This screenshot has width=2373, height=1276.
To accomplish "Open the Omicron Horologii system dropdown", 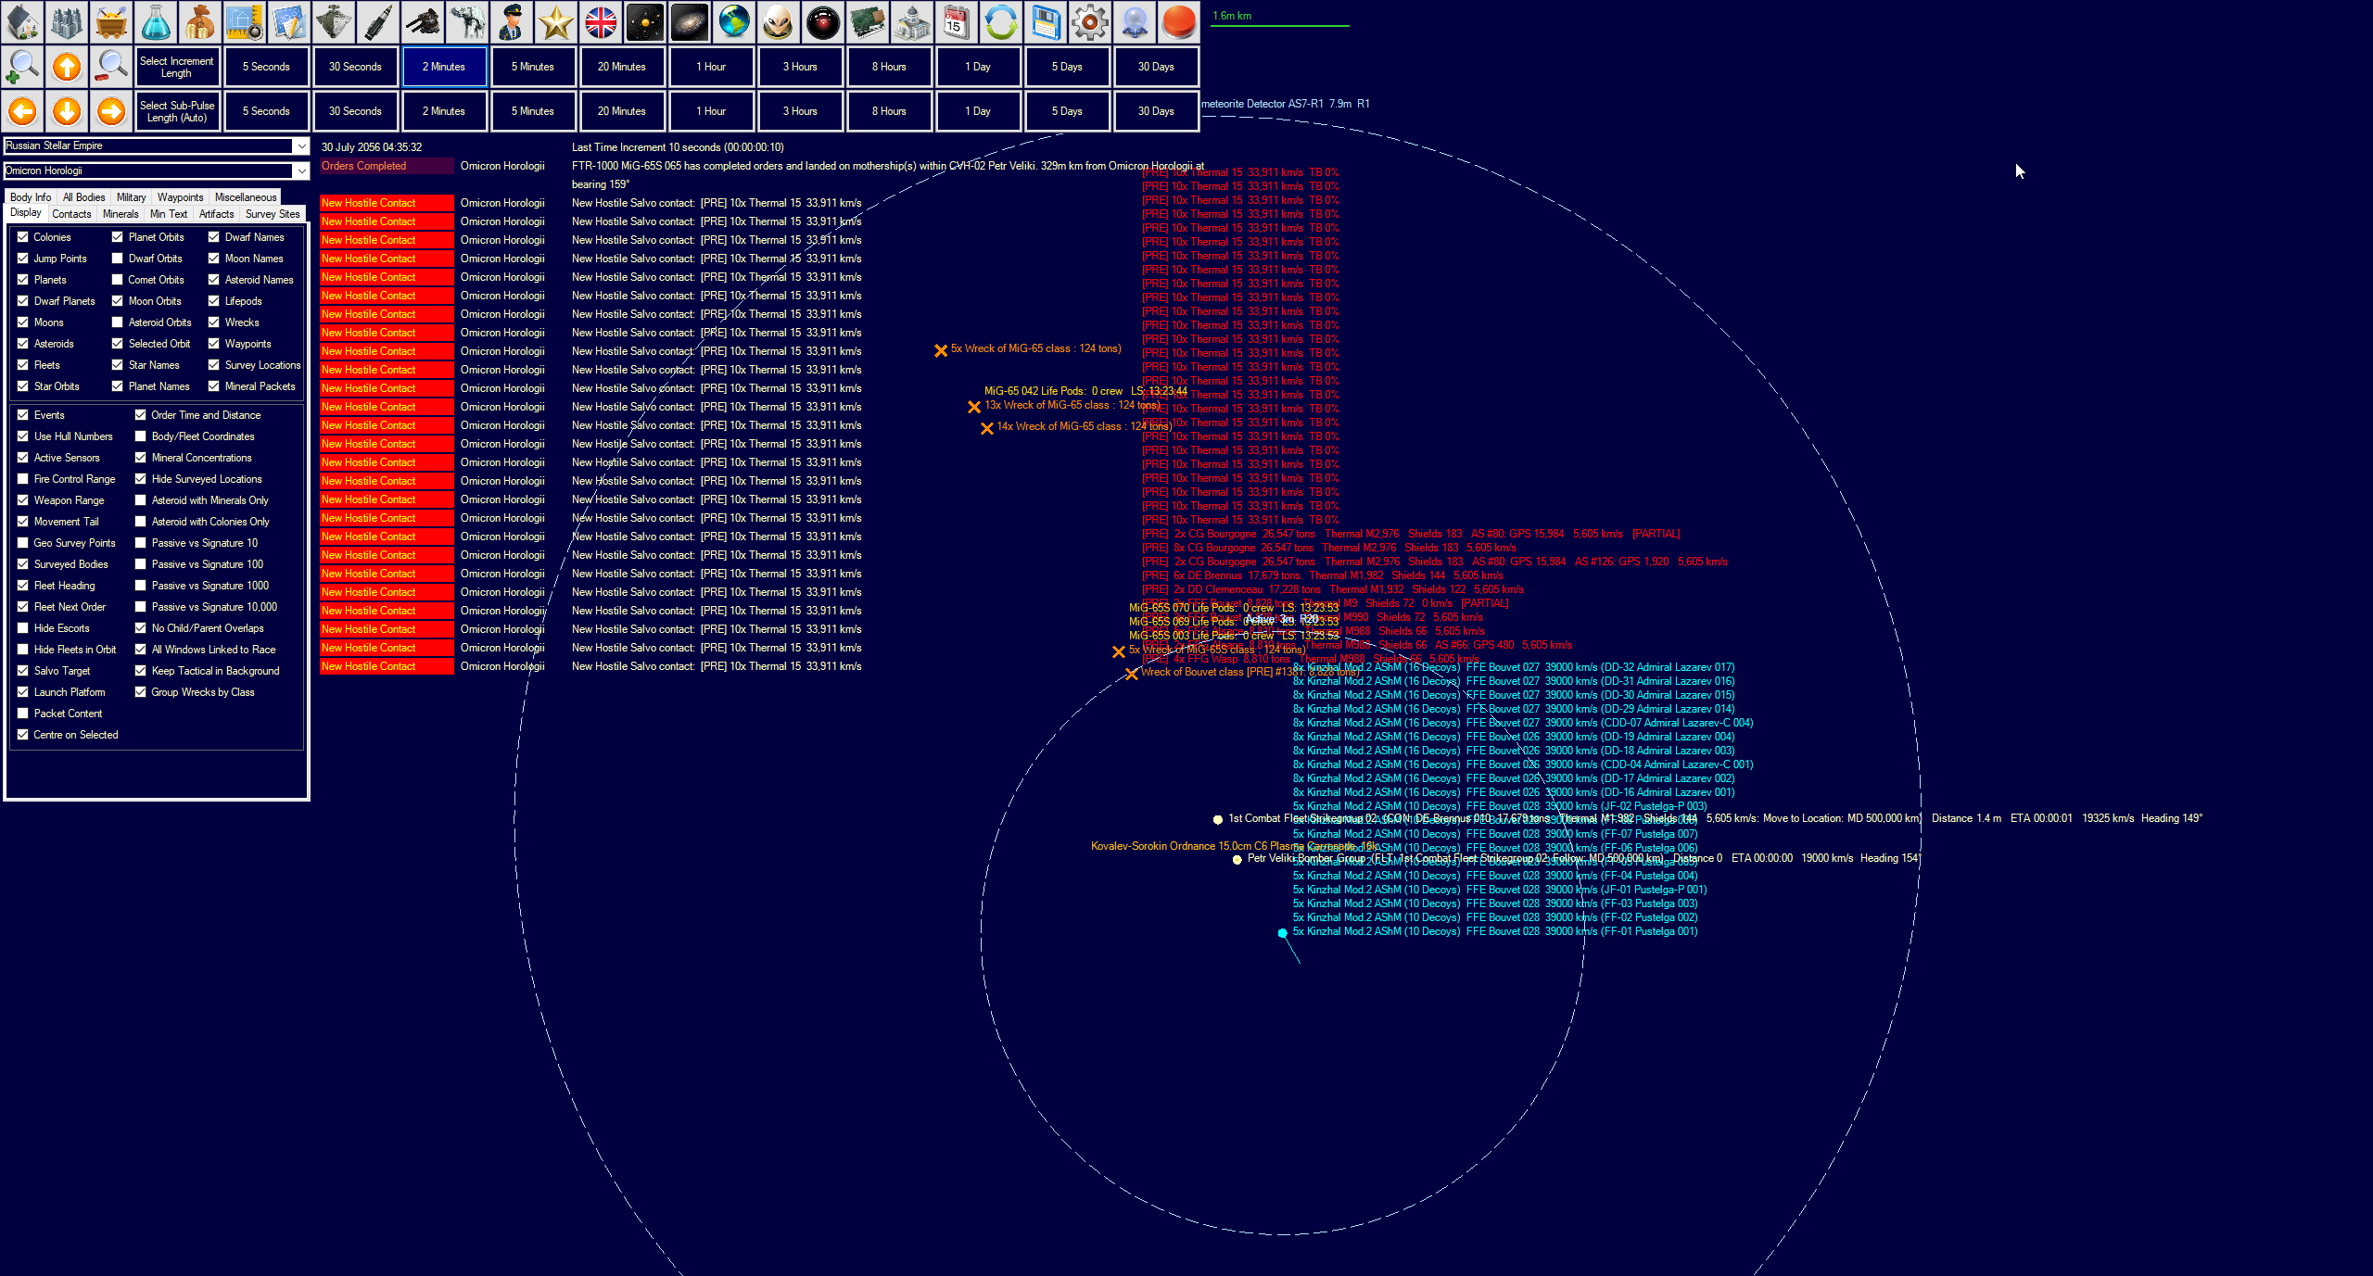I will (x=301, y=171).
